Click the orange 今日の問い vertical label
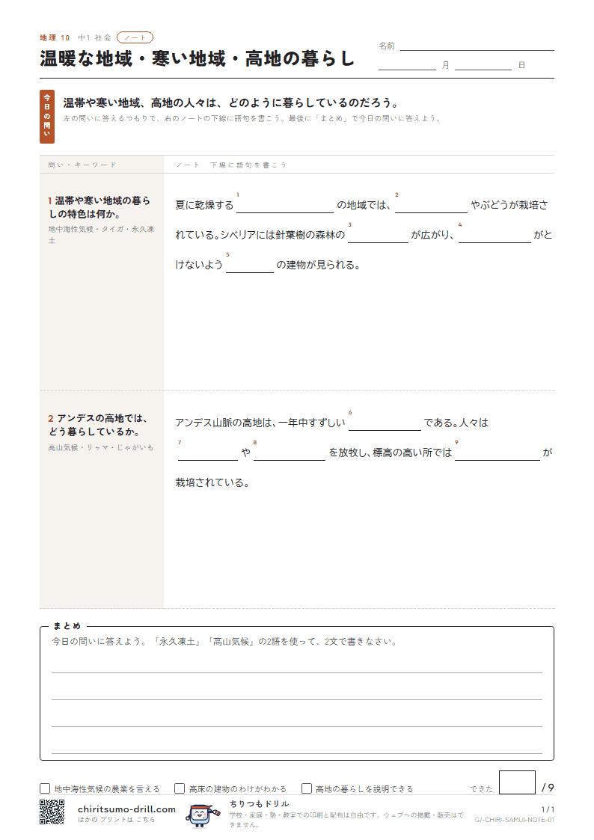The height and width of the screenshot is (840, 594). 47,116
